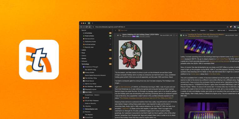Reload the page in the browser

pyautogui.click(x=87, y=27)
